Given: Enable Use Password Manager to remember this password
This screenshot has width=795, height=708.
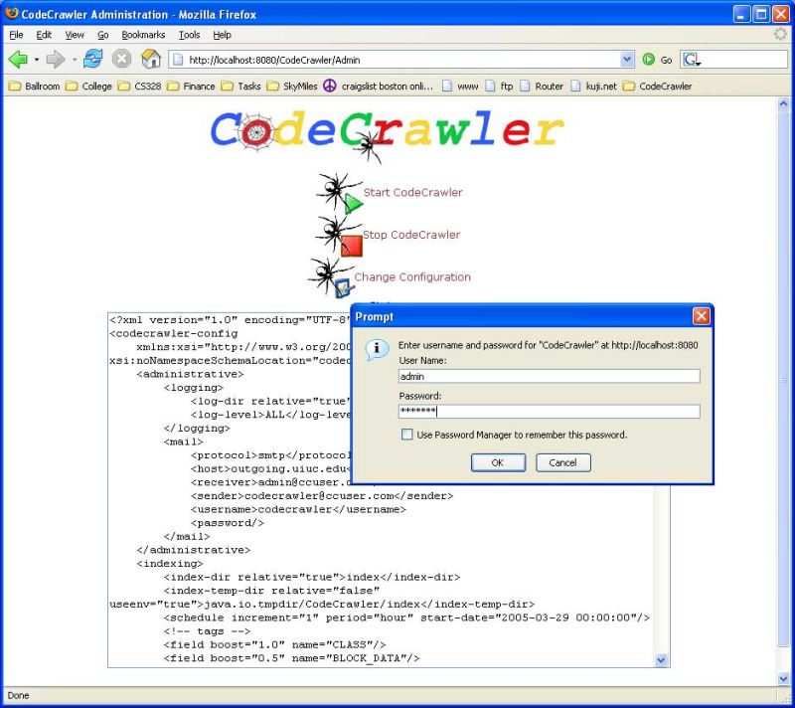Looking at the screenshot, I should click(x=406, y=435).
